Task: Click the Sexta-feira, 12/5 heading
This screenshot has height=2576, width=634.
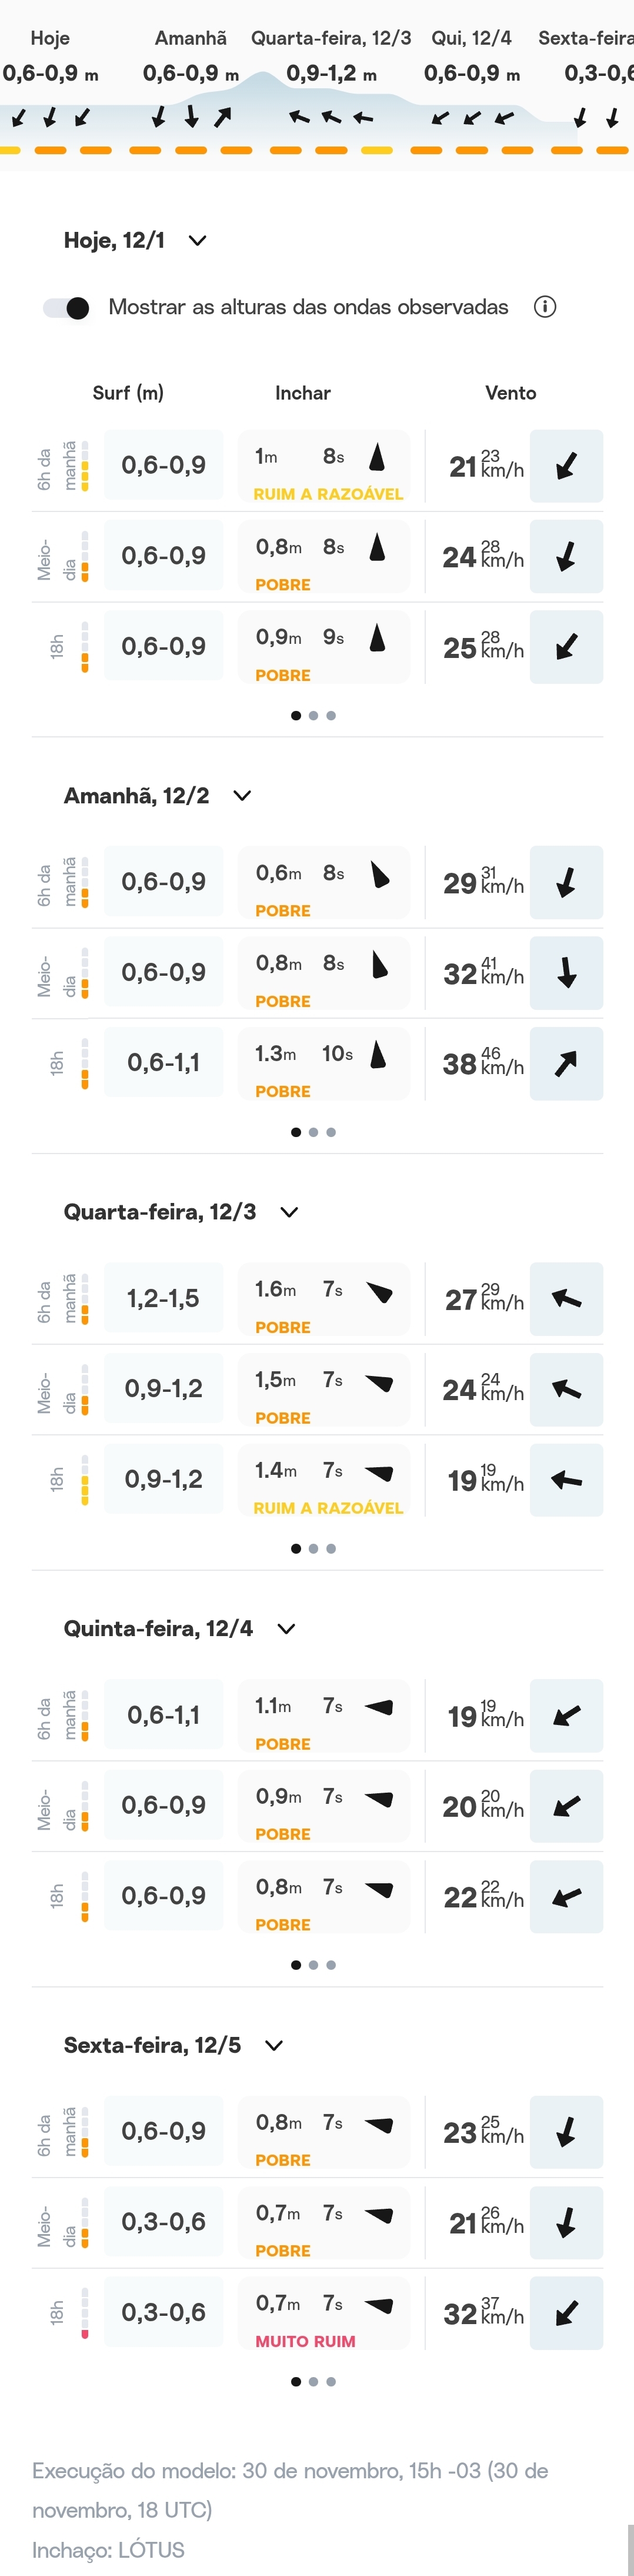Action: click(152, 2045)
